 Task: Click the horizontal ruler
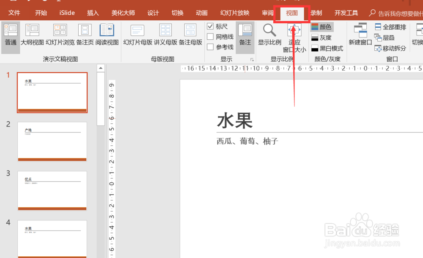coord(302,69)
